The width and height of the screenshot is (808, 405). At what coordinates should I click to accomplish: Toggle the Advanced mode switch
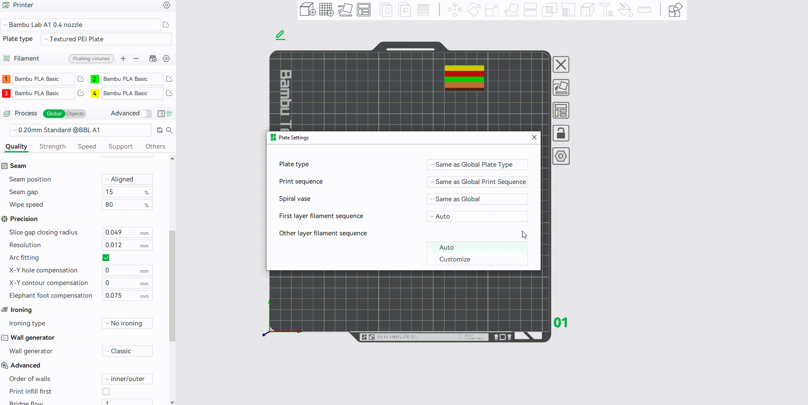(146, 113)
